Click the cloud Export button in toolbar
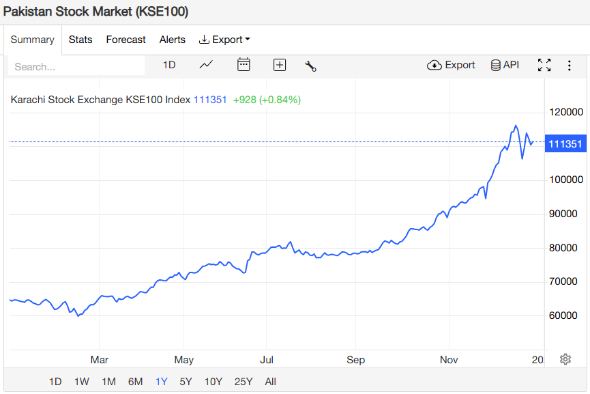The height and width of the screenshot is (394, 590). coord(451,65)
